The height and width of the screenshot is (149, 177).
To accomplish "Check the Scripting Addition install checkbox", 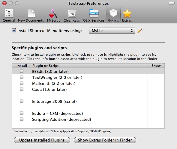I will pos(22,119).
